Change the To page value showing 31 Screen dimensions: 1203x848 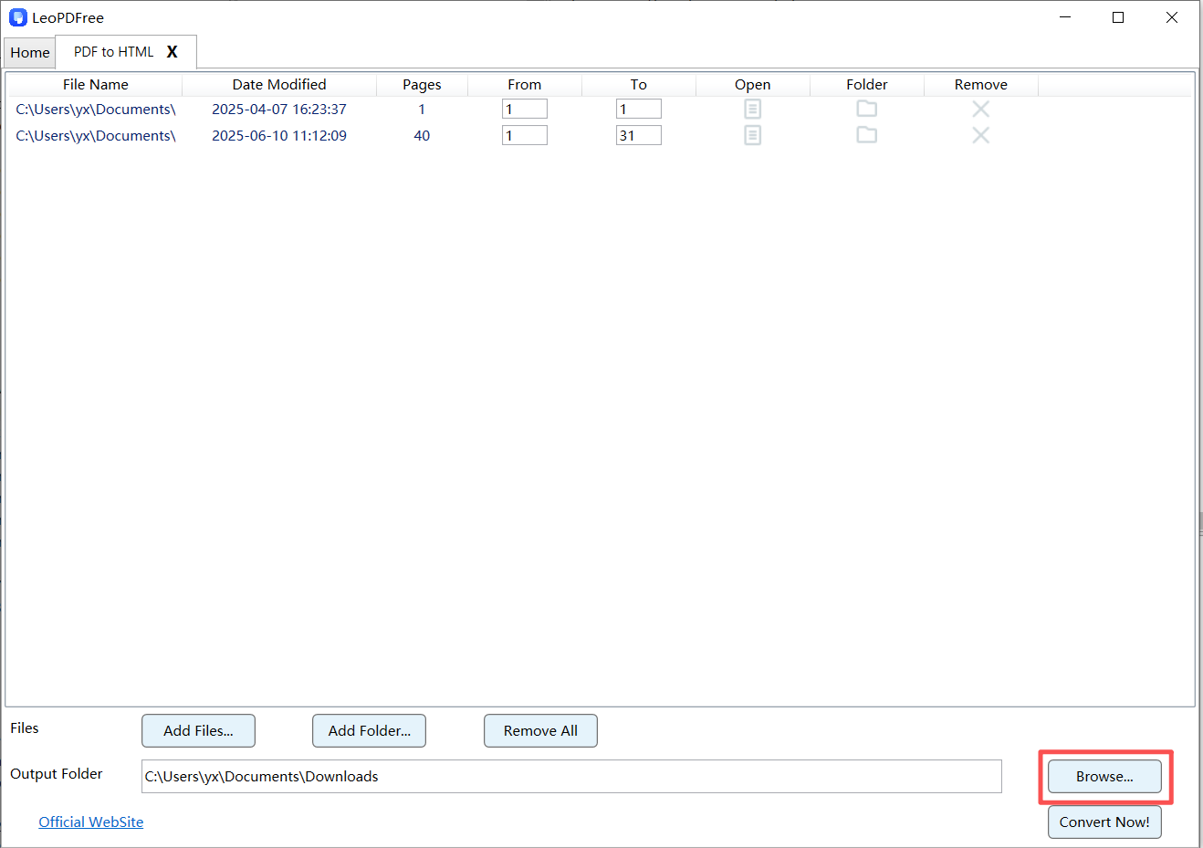click(x=638, y=135)
